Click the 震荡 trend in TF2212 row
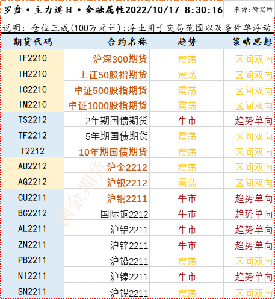 pyautogui.click(x=187, y=136)
